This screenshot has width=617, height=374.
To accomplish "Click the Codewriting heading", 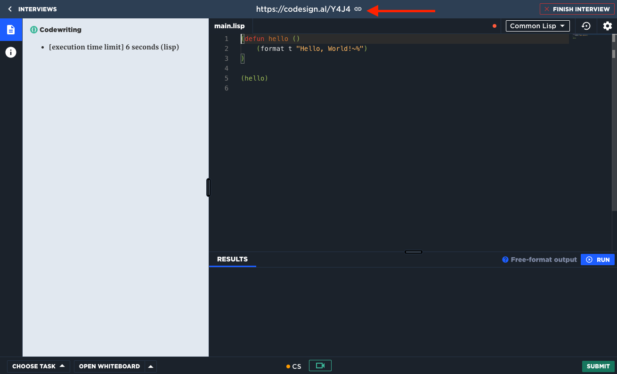I will [60, 30].
